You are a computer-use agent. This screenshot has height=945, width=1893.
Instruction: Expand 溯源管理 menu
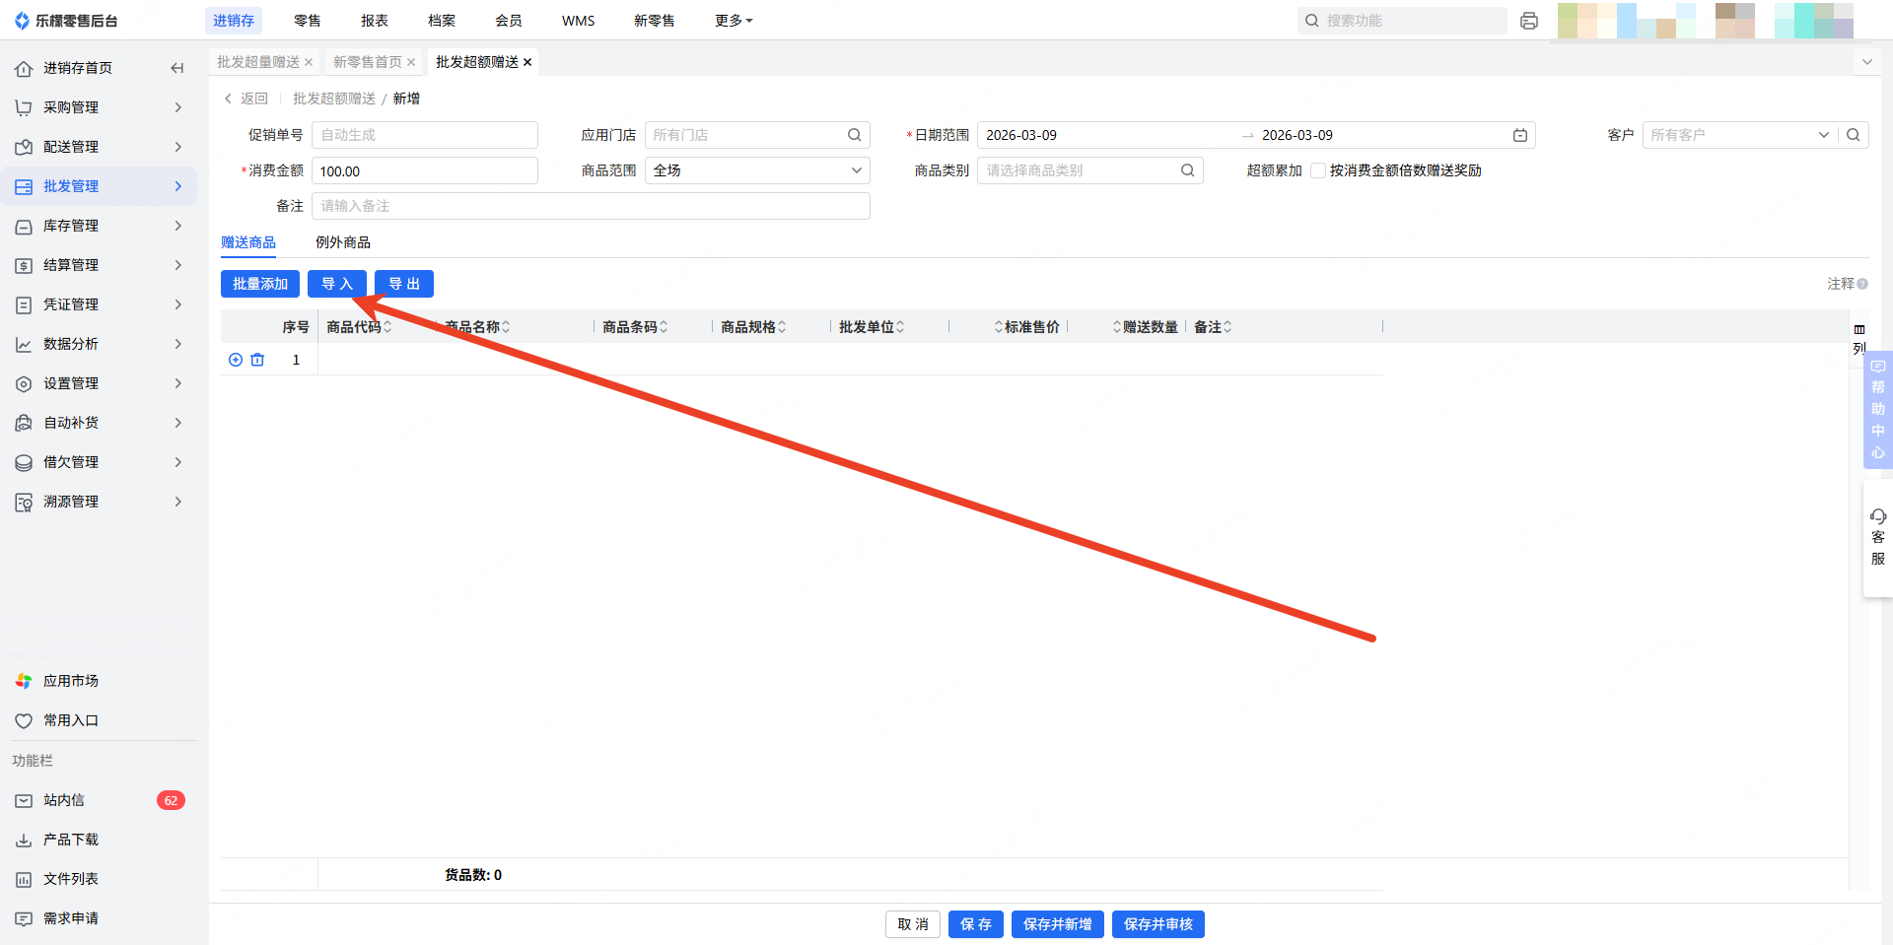[99, 502]
